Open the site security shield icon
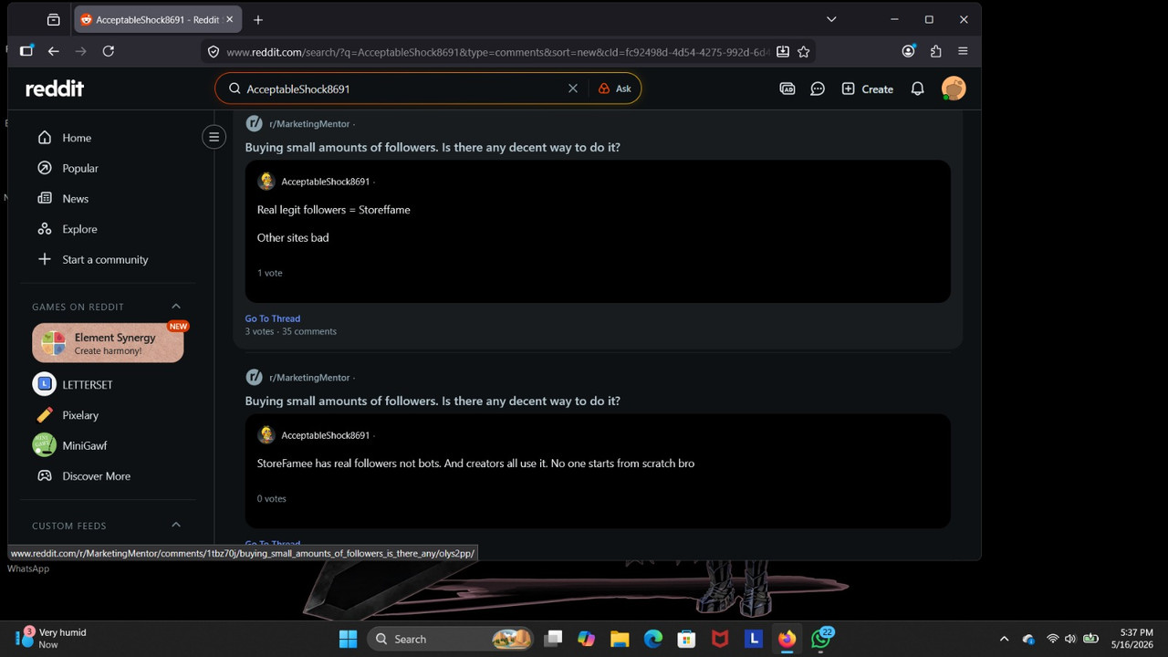The width and height of the screenshot is (1168, 657). [214, 52]
